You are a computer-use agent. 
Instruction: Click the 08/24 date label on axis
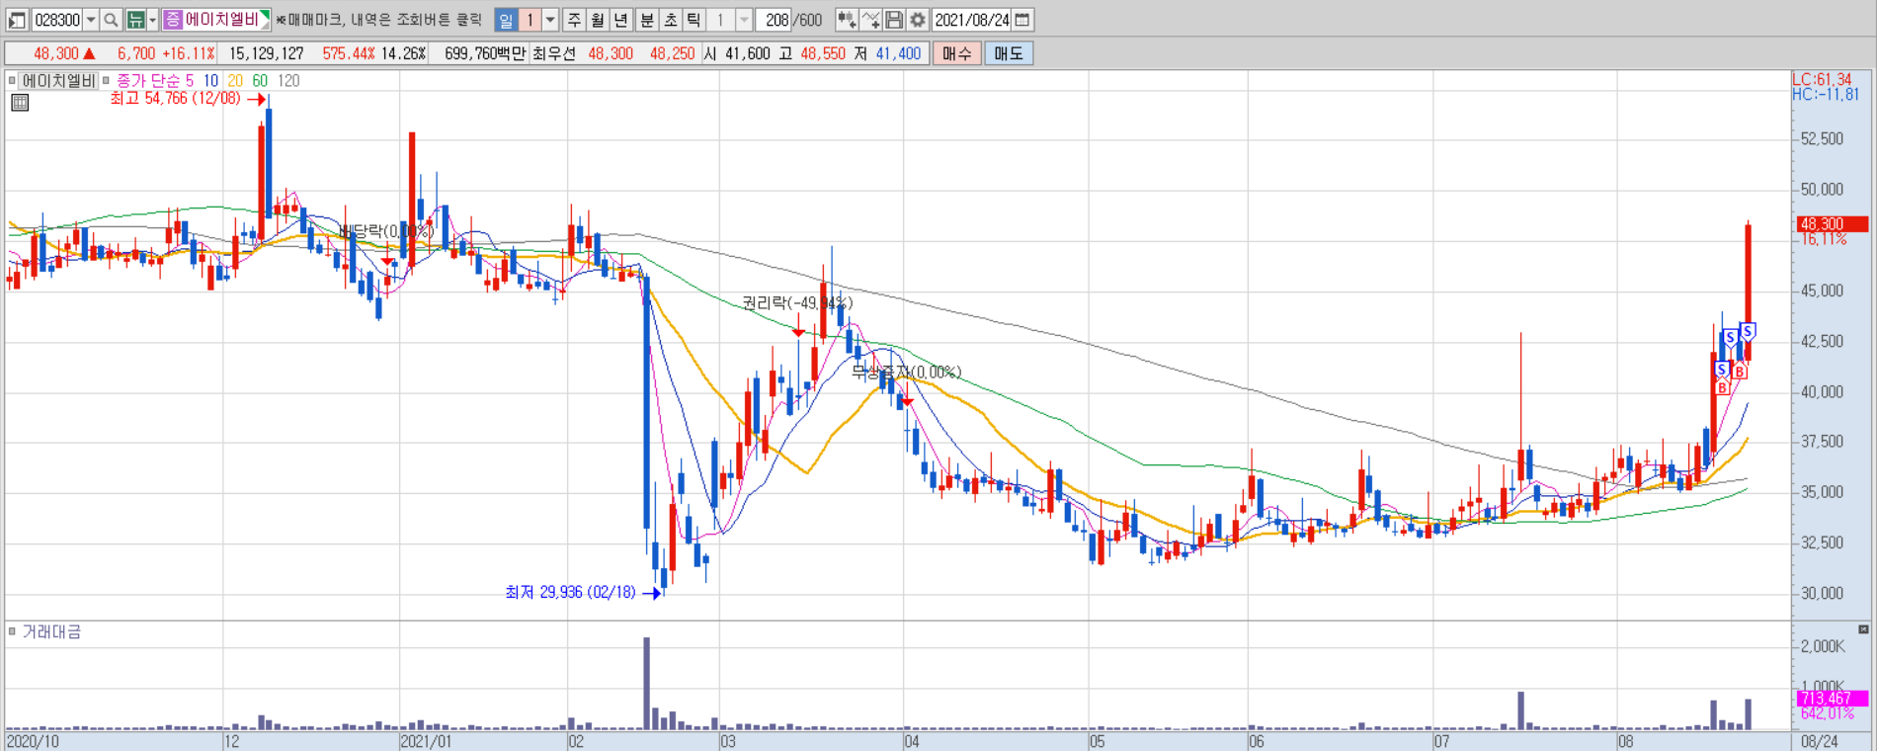[1819, 741]
